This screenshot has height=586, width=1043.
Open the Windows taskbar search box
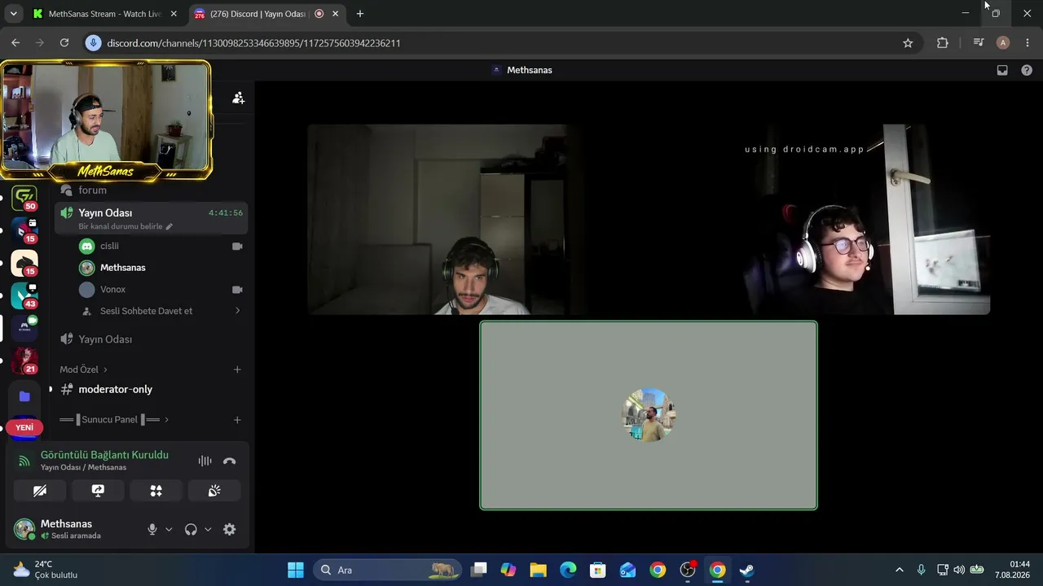pyautogui.click(x=386, y=570)
